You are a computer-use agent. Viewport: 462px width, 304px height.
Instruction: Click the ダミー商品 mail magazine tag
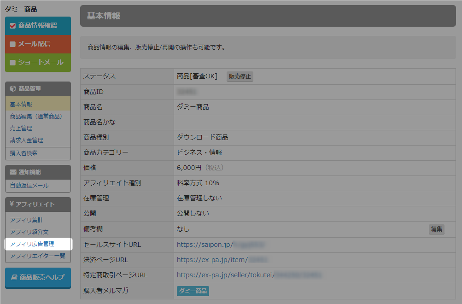click(x=193, y=291)
